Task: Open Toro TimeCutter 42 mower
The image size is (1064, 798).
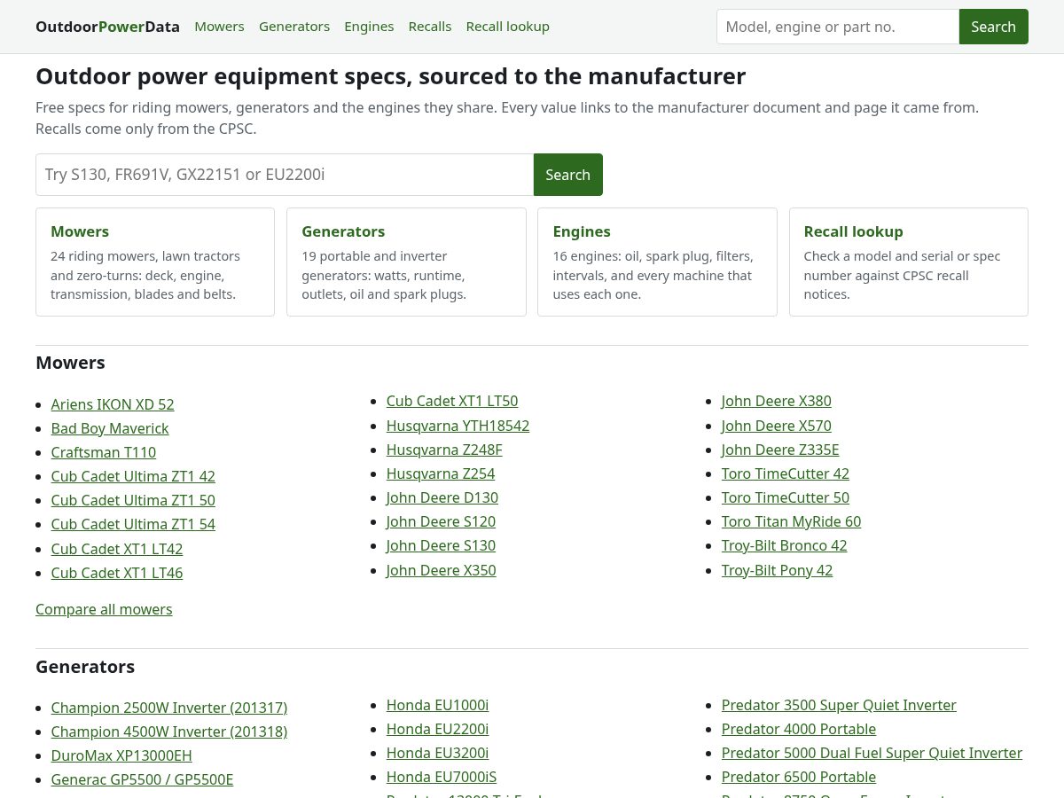Action: [x=786, y=473]
